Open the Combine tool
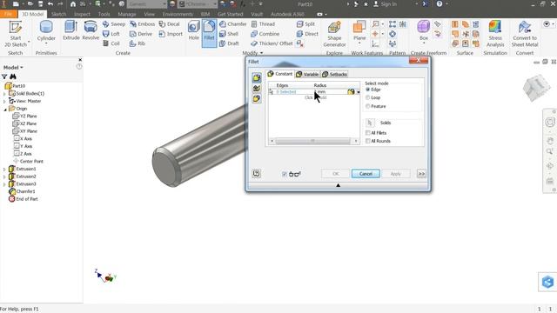Image resolution: width=557 pixels, height=313 pixels. [265, 34]
